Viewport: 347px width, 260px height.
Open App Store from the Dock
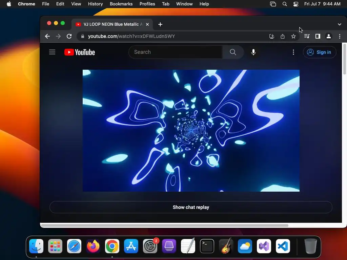pyautogui.click(x=131, y=246)
